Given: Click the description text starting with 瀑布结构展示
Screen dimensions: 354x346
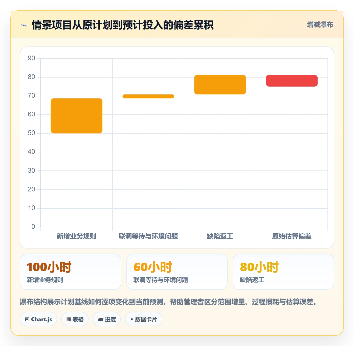Looking at the screenshot, I should (x=169, y=302).
